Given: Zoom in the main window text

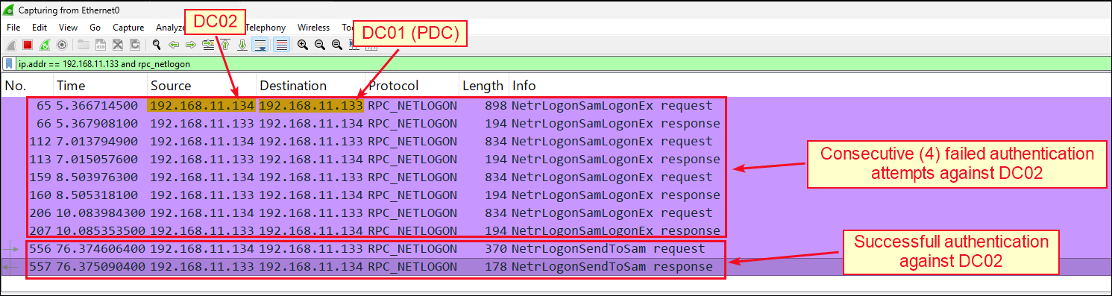Looking at the screenshot, I should (303, 45).
